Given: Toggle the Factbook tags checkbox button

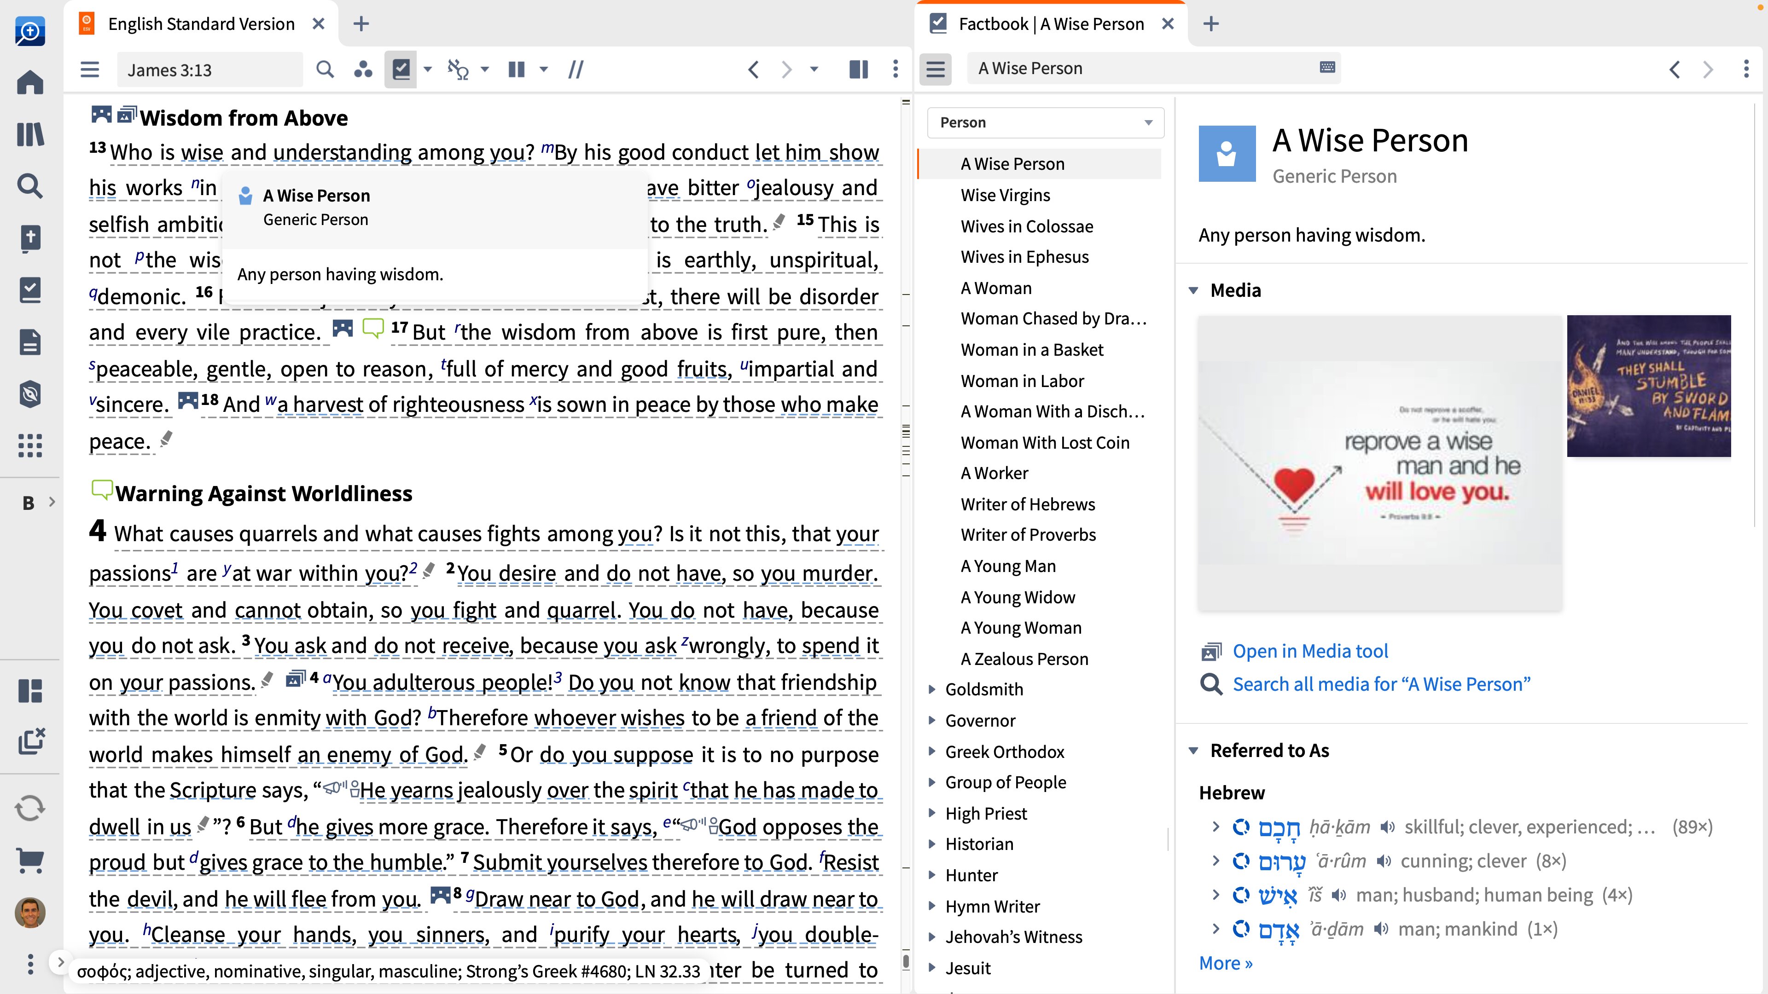Looking at the screenshot, I should [401, 69].
